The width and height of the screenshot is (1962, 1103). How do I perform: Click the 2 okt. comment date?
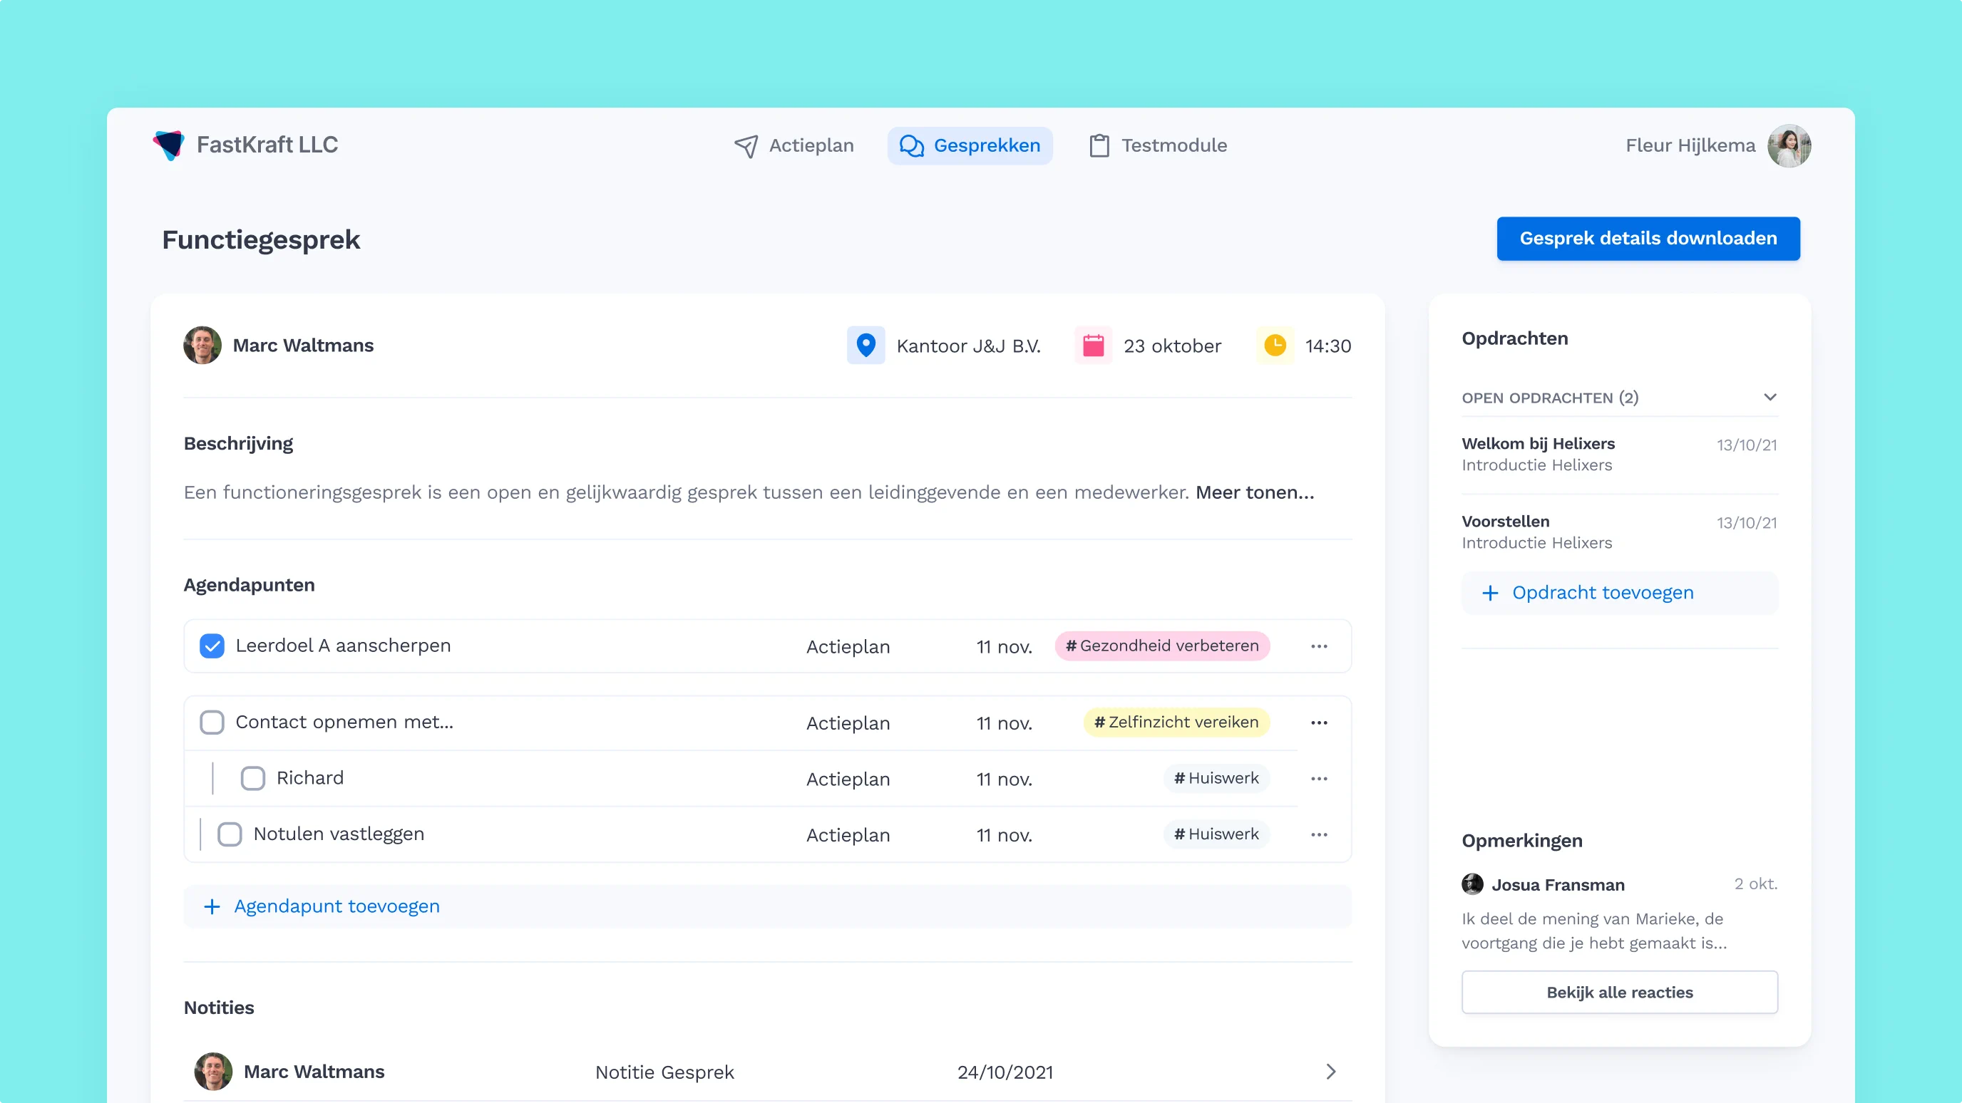pos(1755,884)
